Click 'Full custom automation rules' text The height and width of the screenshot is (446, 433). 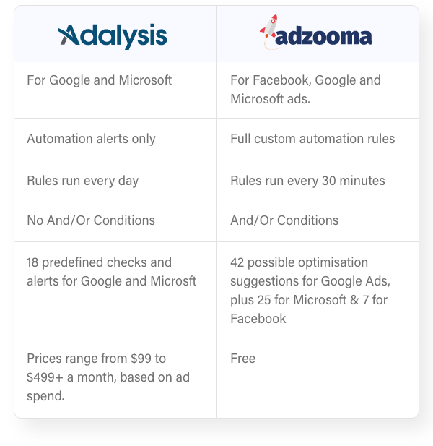[x=312, y=139]
